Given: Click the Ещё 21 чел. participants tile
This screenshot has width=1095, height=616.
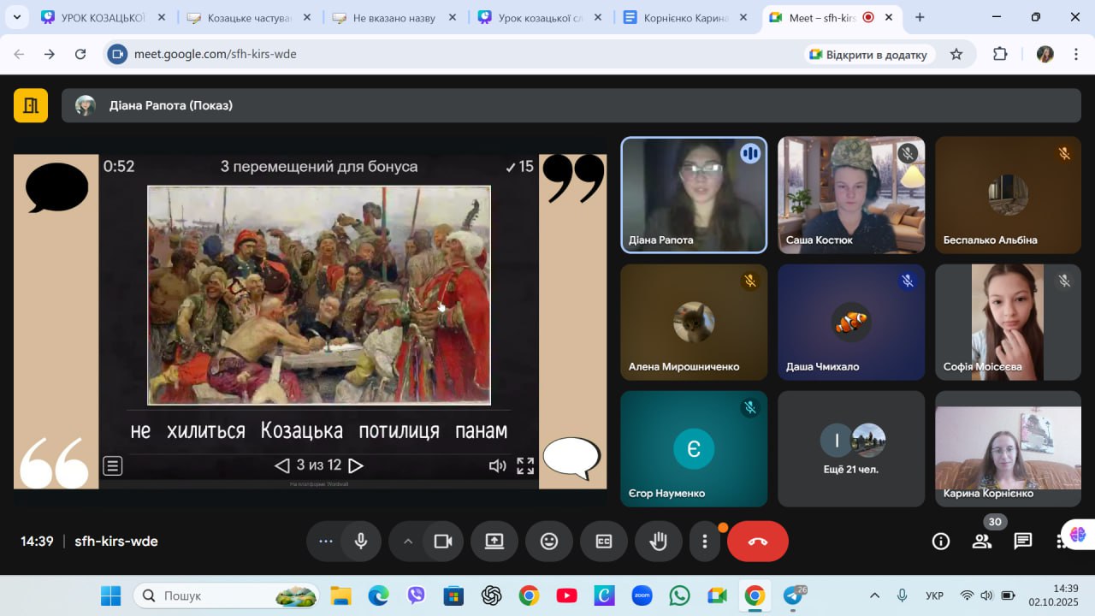Looking at the screenshot, I should [850, 448].
